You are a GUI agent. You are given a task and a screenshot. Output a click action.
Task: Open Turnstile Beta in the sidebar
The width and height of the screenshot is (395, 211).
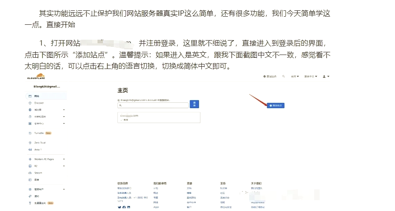(43, 133)
